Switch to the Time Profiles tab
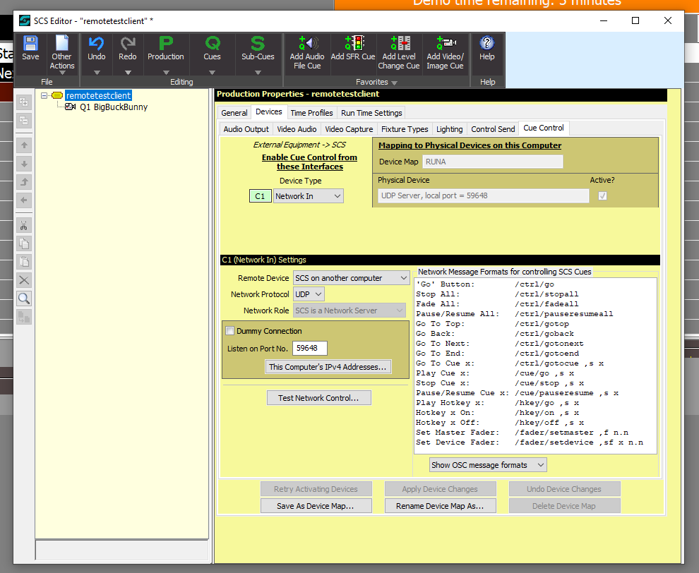Image resolution: width=699 pixels, height=573 pixels. click(311, 113)
